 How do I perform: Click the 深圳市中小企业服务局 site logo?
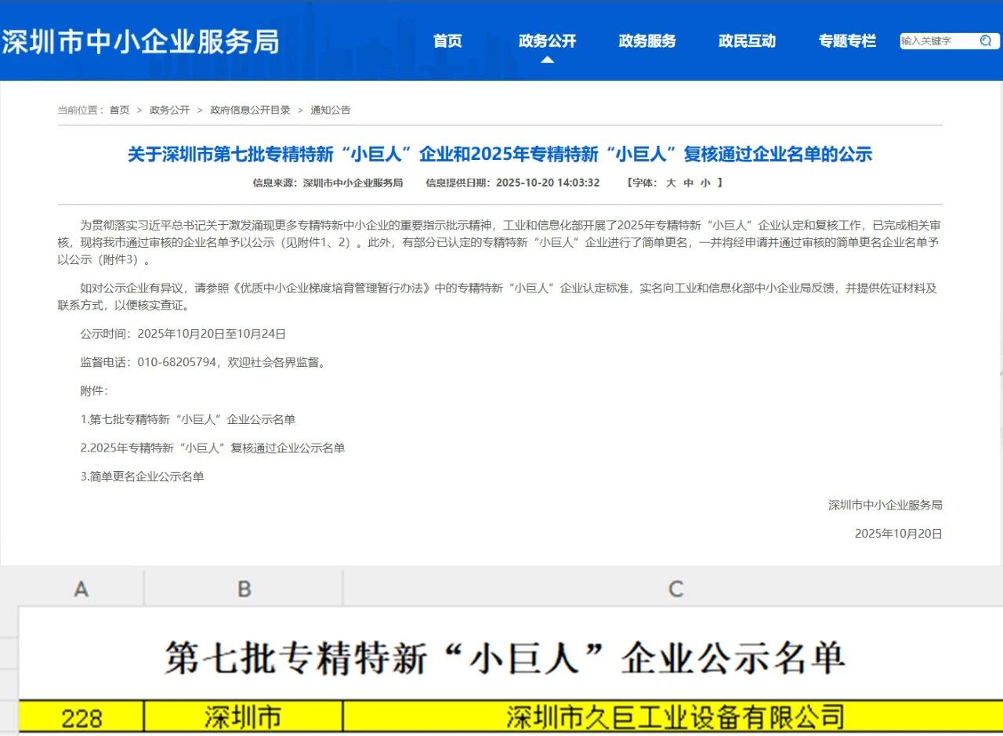point(140,41)
